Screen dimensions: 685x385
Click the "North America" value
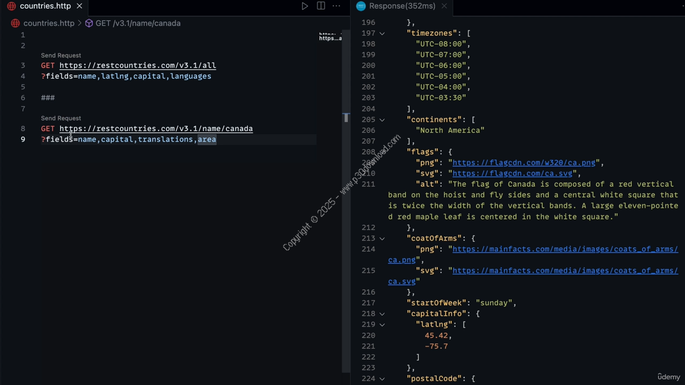tap(450, 130)
